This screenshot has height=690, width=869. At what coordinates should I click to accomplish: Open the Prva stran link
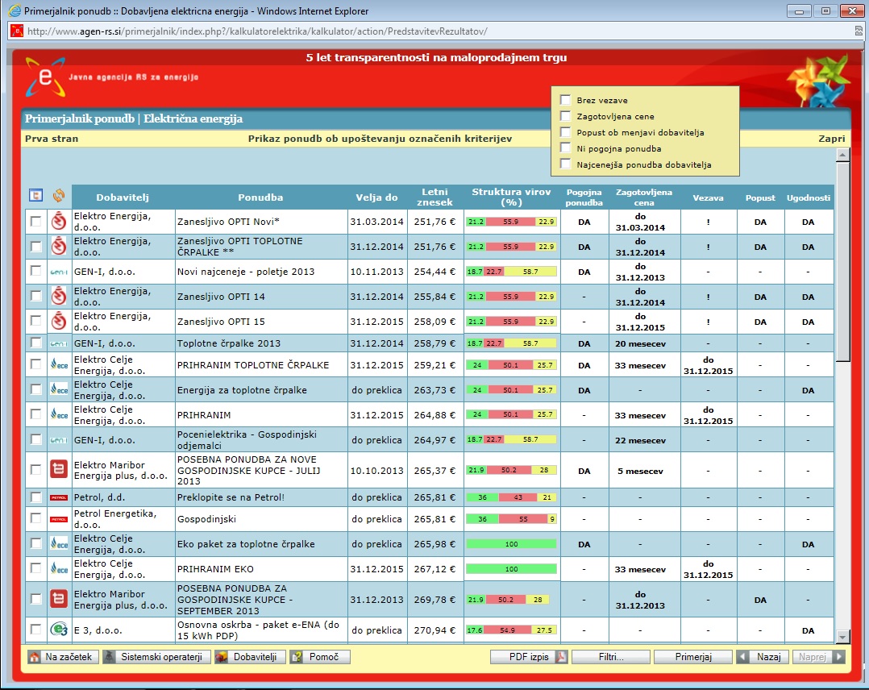(x=52, y=139)
